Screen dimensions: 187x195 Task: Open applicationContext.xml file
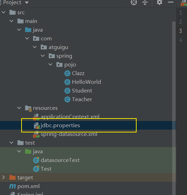point(70,117)
